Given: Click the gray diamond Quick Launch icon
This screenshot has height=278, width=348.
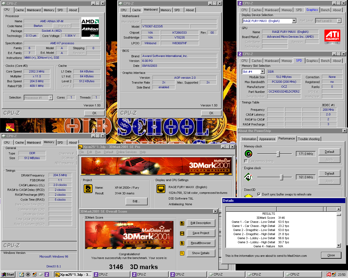Looking at the screenshot, I should [x=41, y=274].
